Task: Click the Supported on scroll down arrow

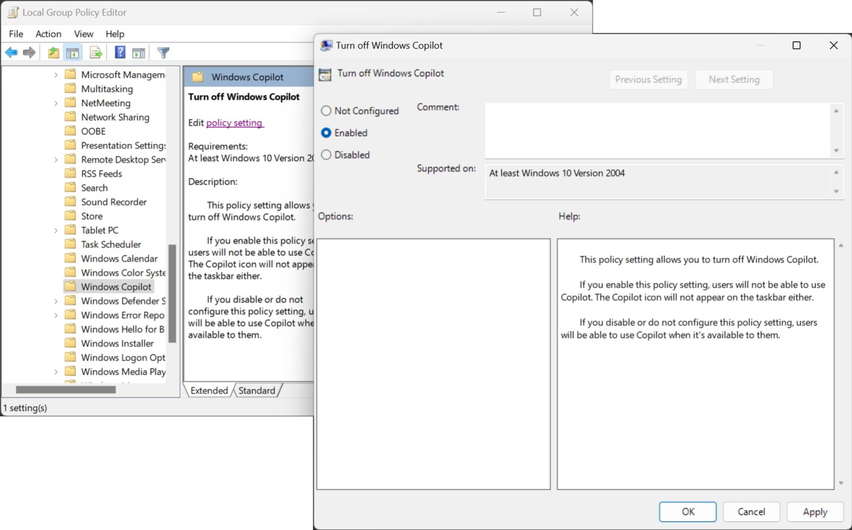Action: pyautogui.click(x=836, y=191)
